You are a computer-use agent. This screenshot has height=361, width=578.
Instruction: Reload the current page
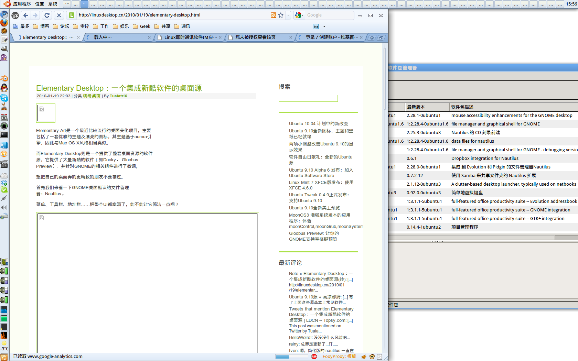point(47,15)
